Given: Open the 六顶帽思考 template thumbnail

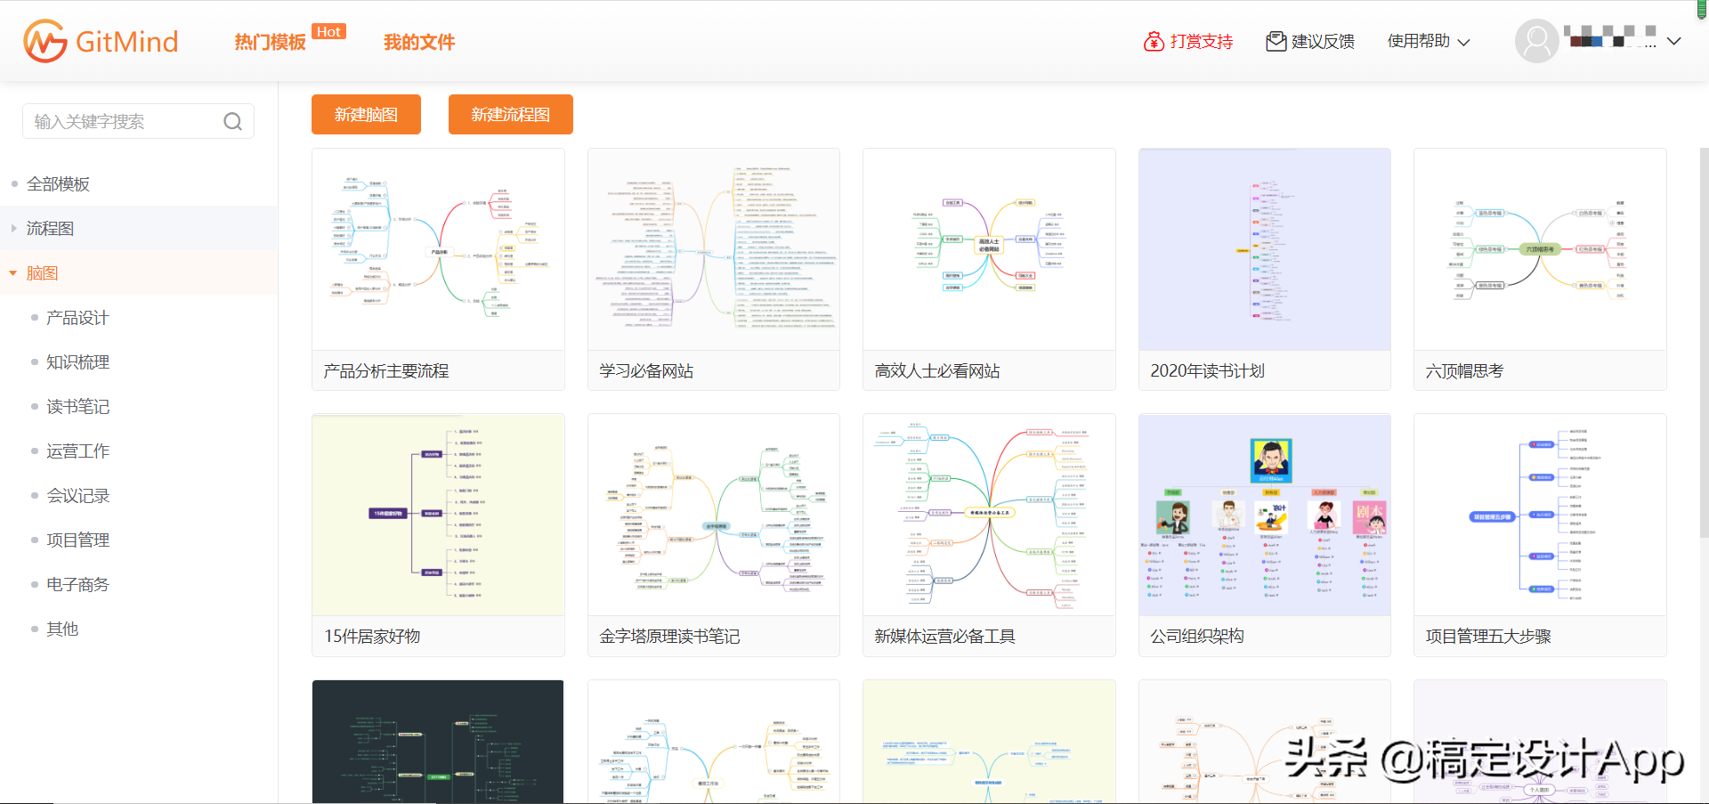Looking at the screenshot, I should pos(1540,250).
